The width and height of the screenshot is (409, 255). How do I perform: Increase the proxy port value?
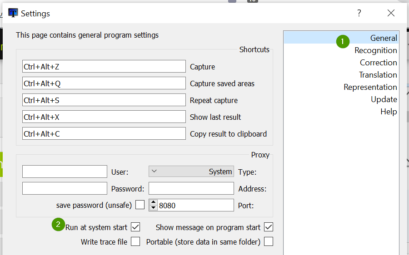click(154, 202)
